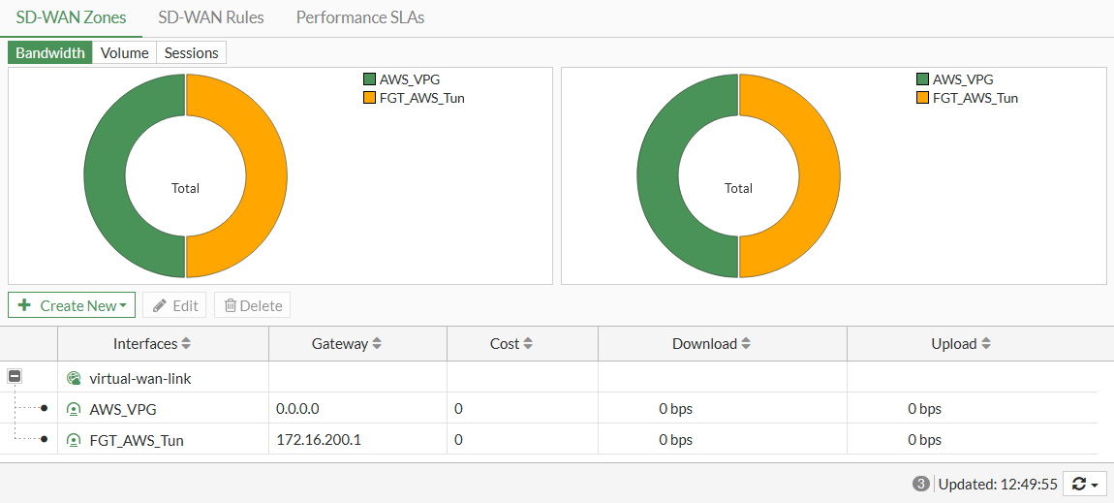Switch chart view to Volume
Screen dimensions: 1114x503
124,52
